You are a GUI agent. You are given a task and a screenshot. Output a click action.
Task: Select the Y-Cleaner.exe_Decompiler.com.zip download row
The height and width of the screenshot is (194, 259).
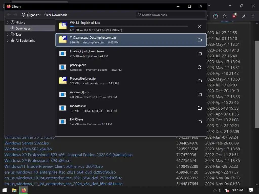131,40
